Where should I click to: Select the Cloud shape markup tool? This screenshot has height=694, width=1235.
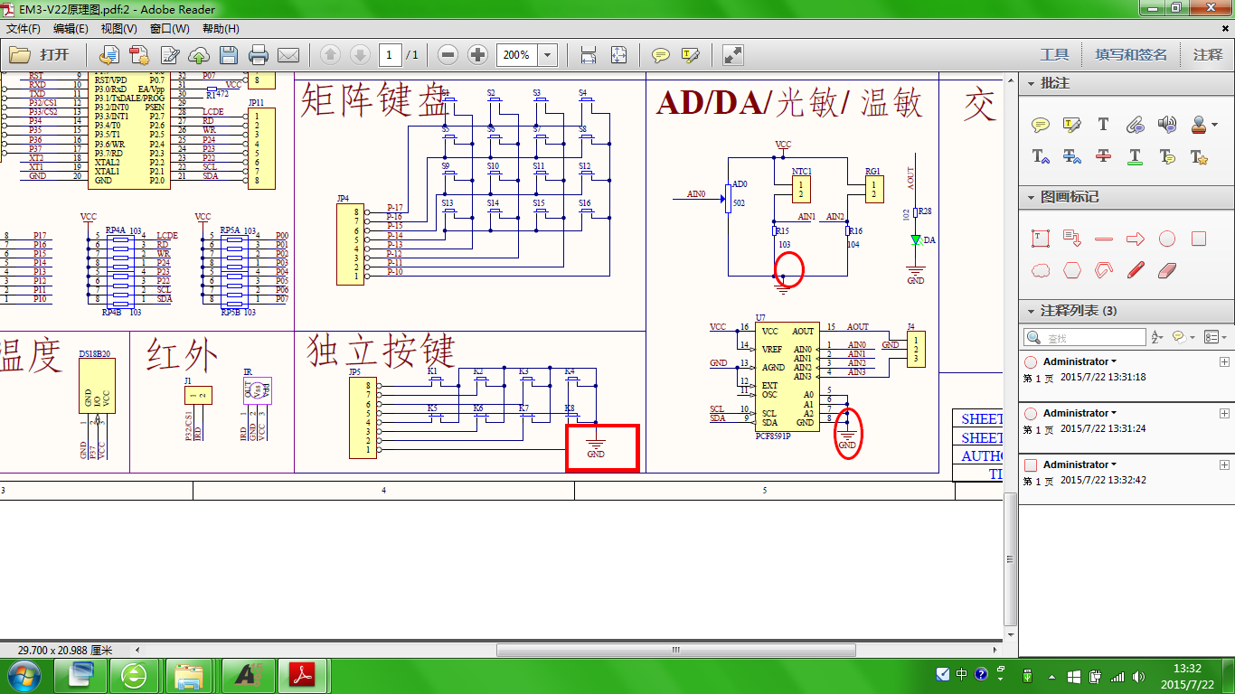1041,269
